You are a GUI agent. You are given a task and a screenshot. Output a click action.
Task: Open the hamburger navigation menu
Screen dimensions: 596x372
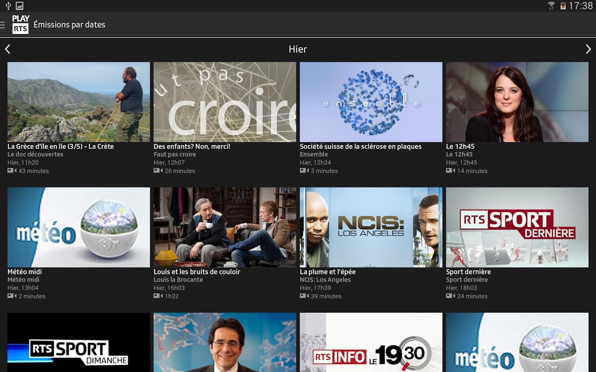(2, 25)
